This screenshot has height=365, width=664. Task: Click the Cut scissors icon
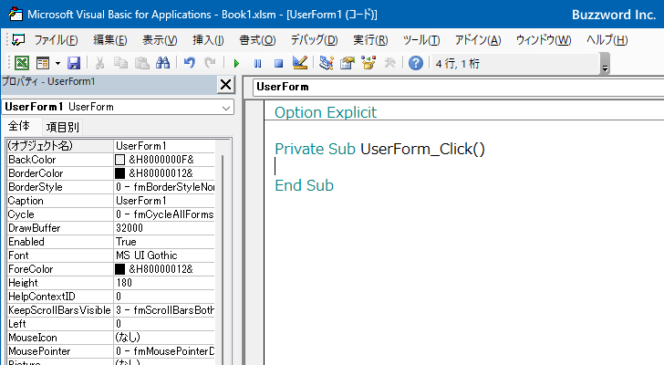pos(100,63)
